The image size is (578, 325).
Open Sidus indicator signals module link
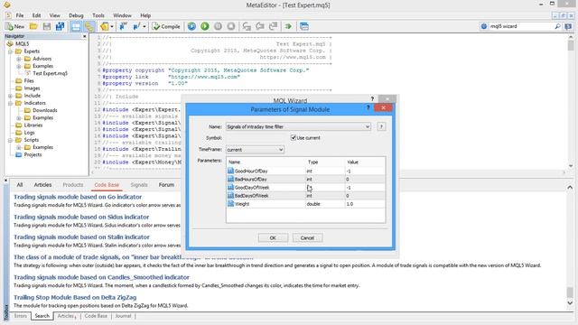click(x=81, y=217)
